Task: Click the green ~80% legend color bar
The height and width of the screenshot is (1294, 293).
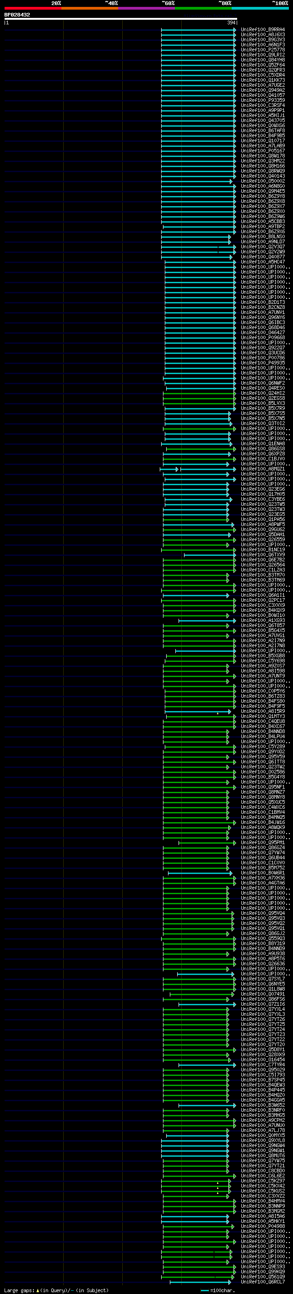Action: point(203,8)
